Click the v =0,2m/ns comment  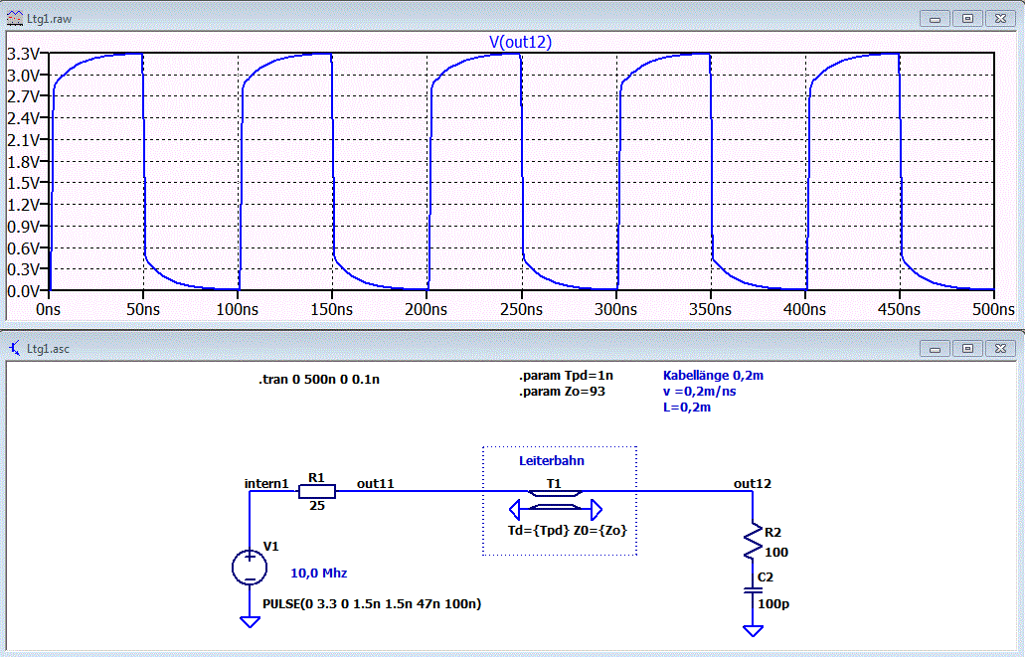(x=700, y=392)
